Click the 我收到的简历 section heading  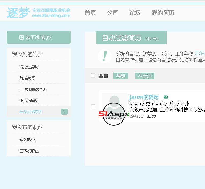pyautogui.click(x=27, y=54)
